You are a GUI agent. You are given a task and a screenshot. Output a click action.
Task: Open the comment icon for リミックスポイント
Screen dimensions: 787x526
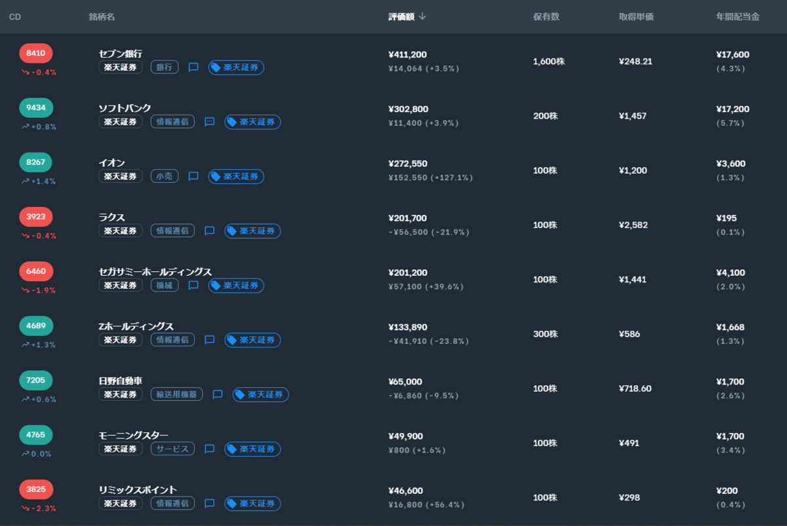210,503
